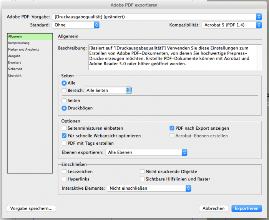
Task: Select the Ausgabe category
Action: tap(30, 56)
